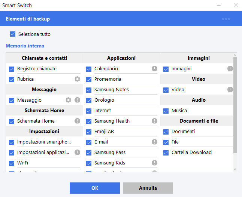Open the Messaggio settings gear

tap(69, 100)
